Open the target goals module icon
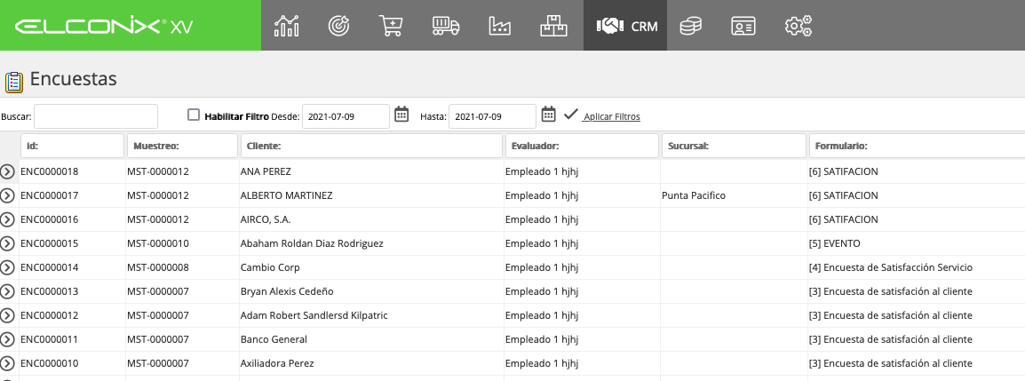Viewport: 1025px width, 381px height. click(338, 26)
